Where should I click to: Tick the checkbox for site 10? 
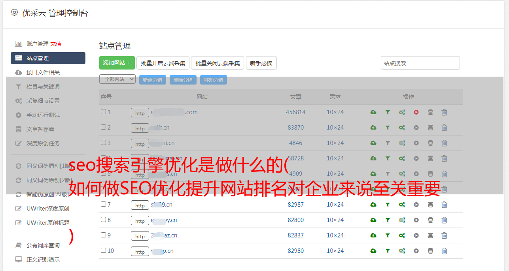tap(103, 250)
